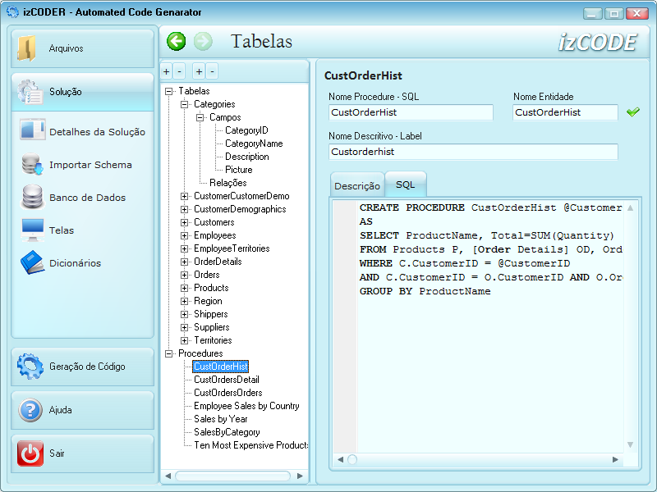Open Detalhes da Solução icon

point(32,130)
